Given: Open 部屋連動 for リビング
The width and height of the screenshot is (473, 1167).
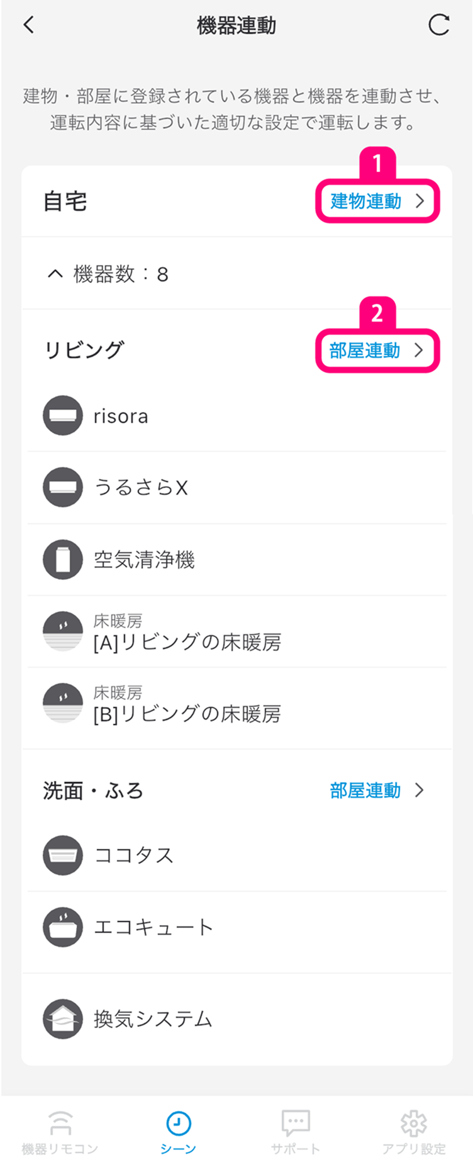Looking at the screenshot, I should pyautogui.click(x=376, y=351).
